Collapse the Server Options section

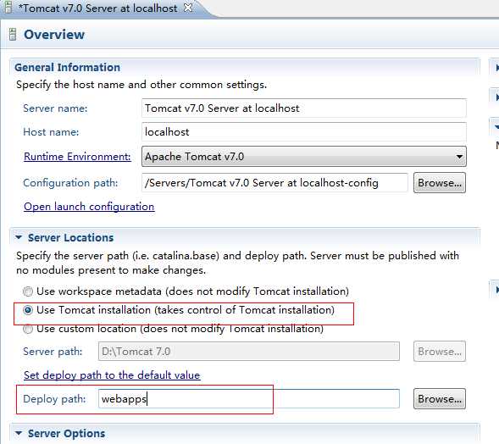(19, 433)
